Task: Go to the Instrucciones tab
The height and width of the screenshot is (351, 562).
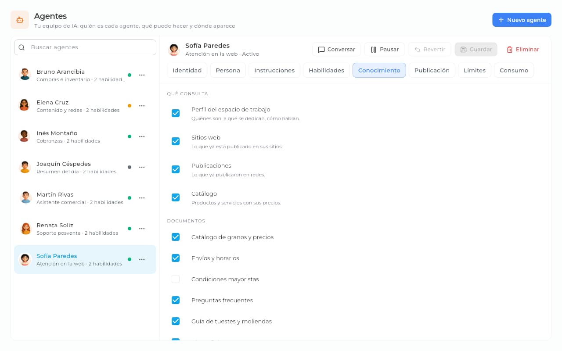Action: click(274, 70)
